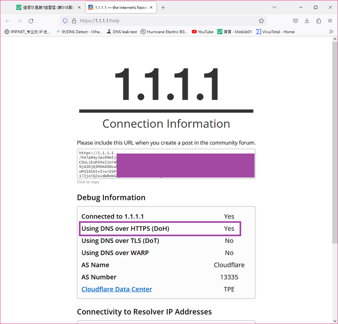The width and height of the screenshot is (338, 324).
Task: Open the YouTube bookmark
Action: (203, 32)
